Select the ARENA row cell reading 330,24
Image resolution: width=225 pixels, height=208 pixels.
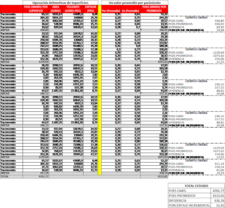(x=154, y=173)
